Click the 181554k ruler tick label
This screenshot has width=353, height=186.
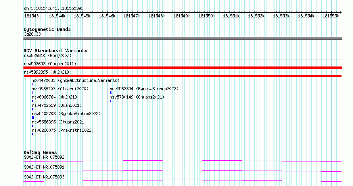(x=306, y=16)
